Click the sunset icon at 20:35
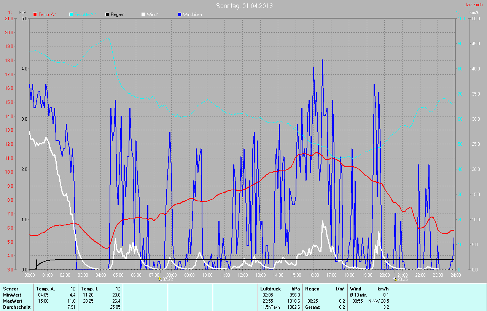This screenshot has height=311, width=487. 395,279
